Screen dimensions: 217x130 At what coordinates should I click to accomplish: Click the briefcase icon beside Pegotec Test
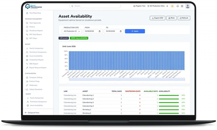tap(134, 6)
